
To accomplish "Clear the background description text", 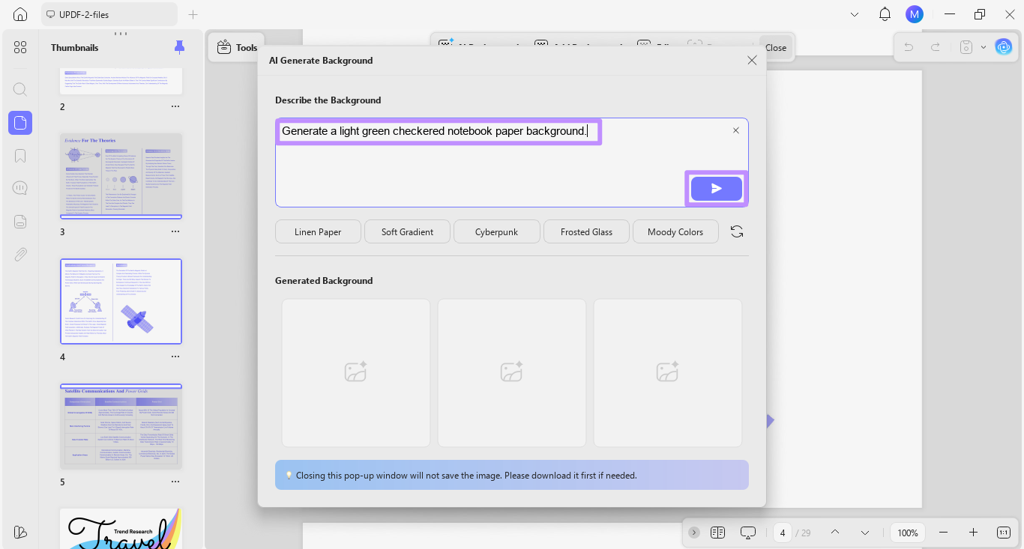I will [735, 130].
